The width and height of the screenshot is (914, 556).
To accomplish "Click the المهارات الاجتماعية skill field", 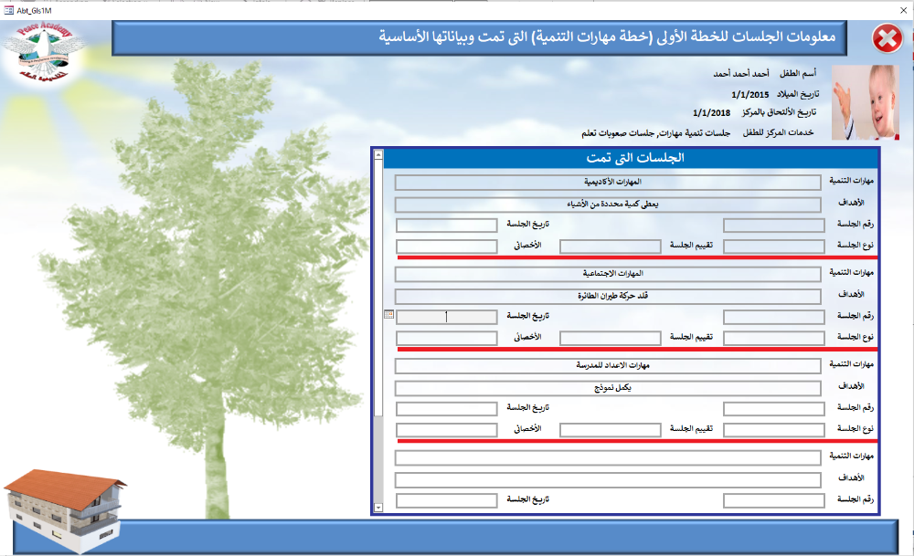I will coord(608,274).
